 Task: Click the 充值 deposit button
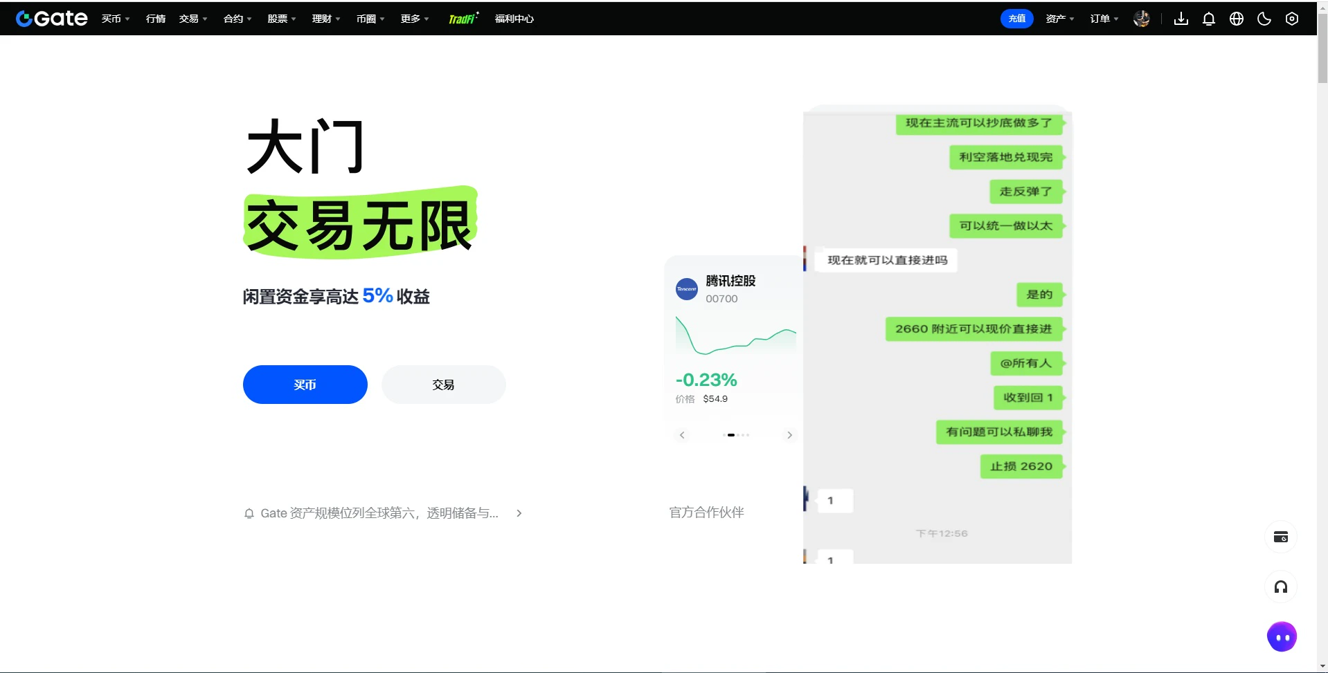click(1017, 19)
